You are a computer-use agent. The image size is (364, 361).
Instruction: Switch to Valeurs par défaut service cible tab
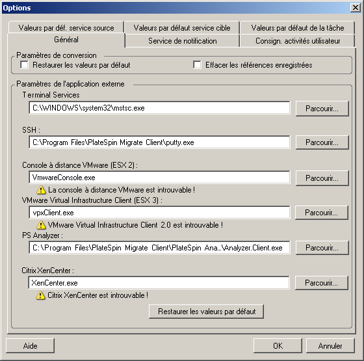pos(182,28)
